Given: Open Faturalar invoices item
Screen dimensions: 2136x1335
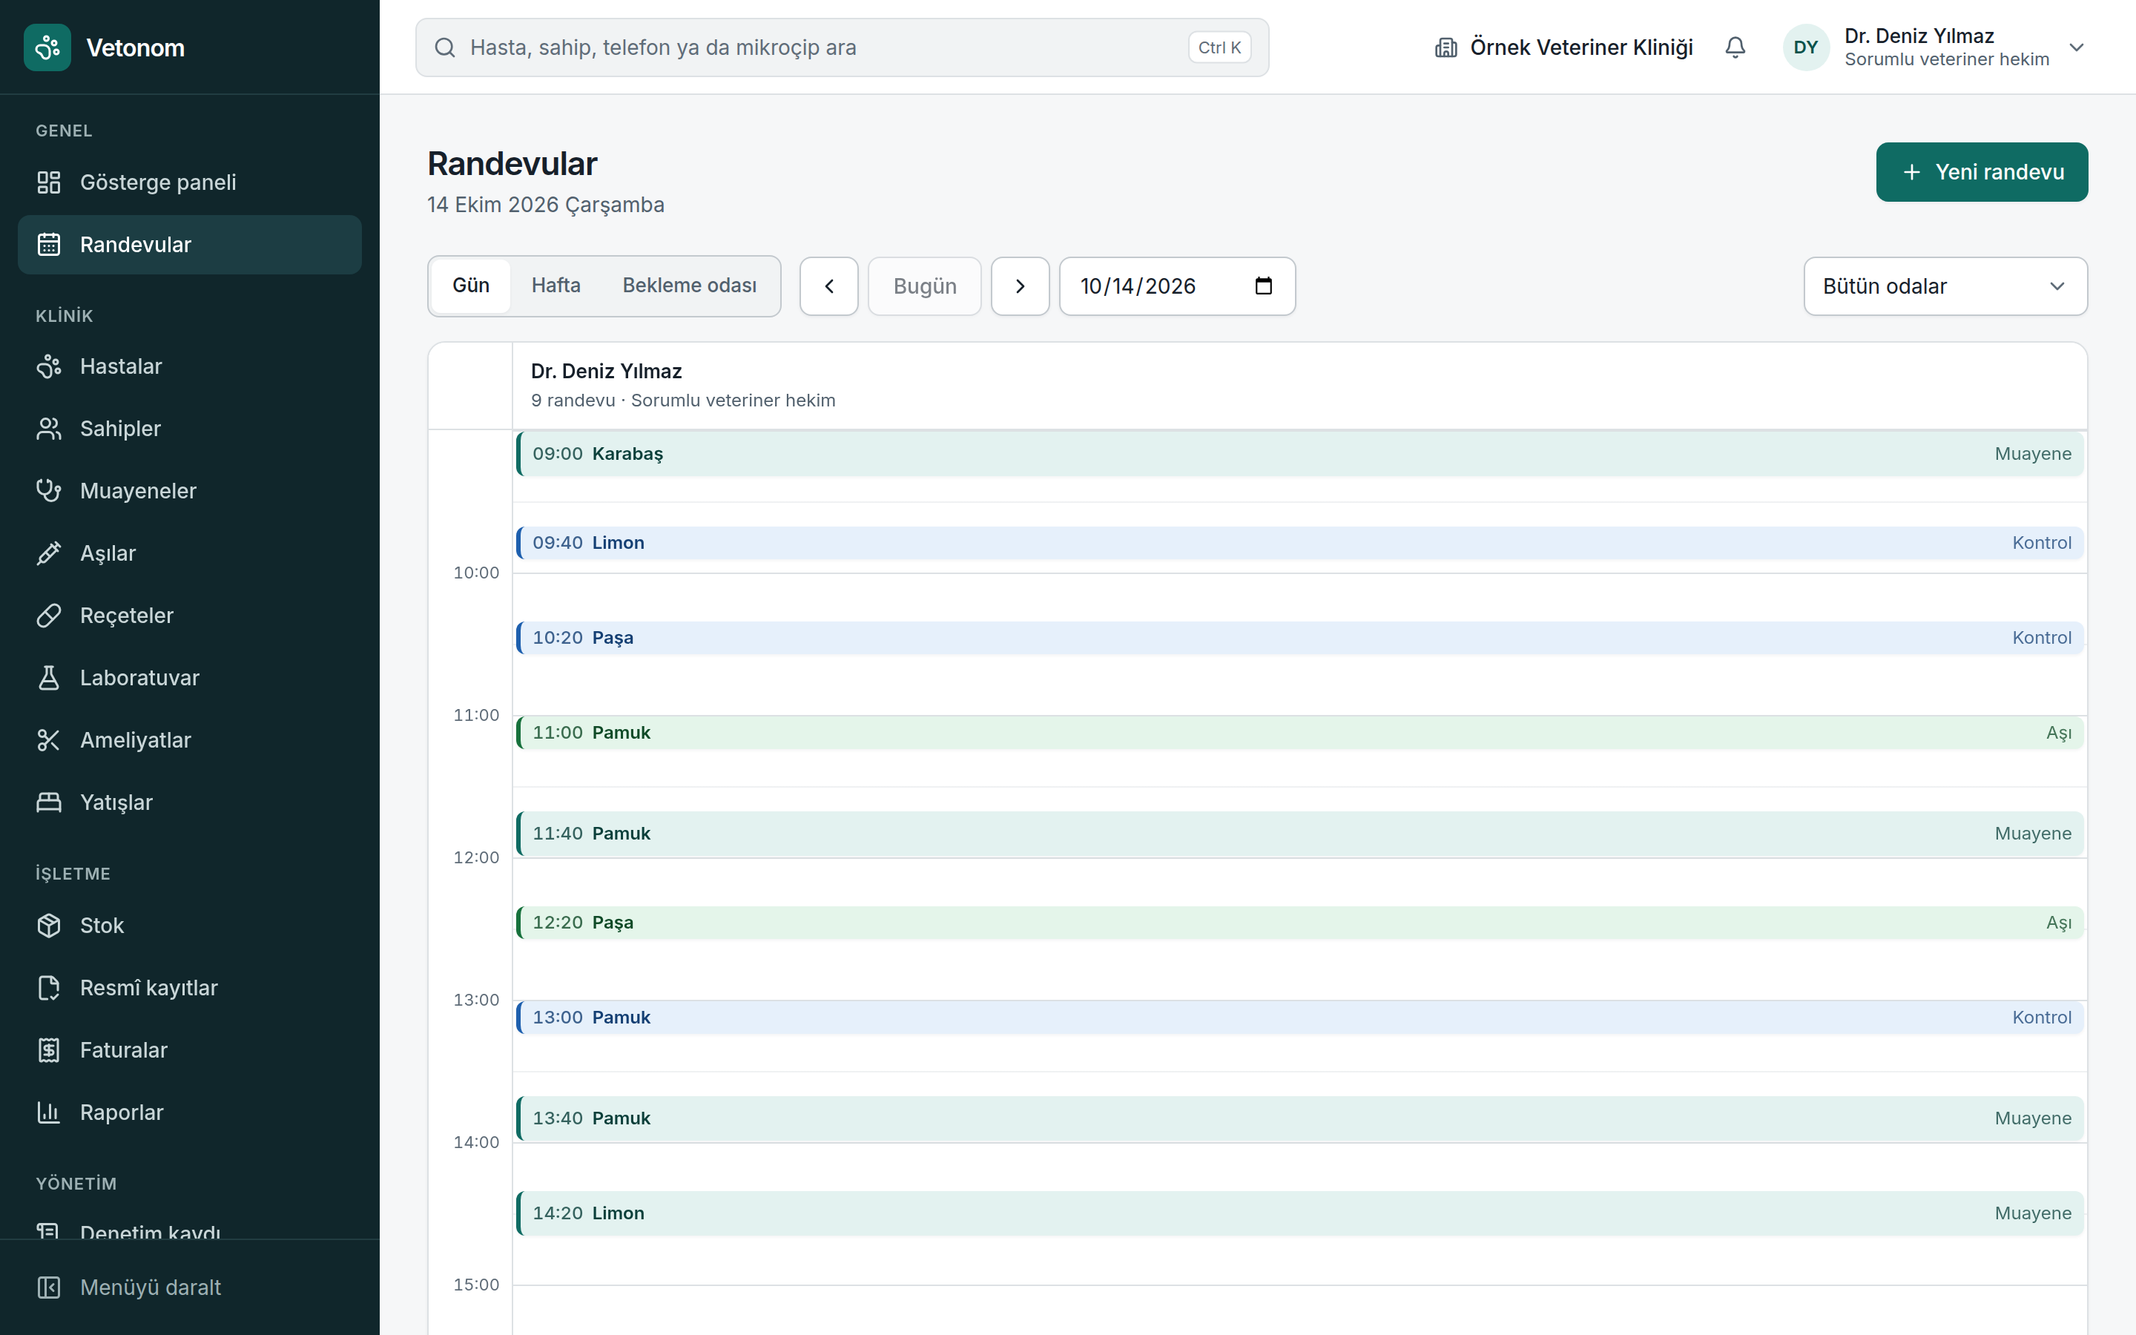Looking at the screenshot, I should [x=190, y=1051].
